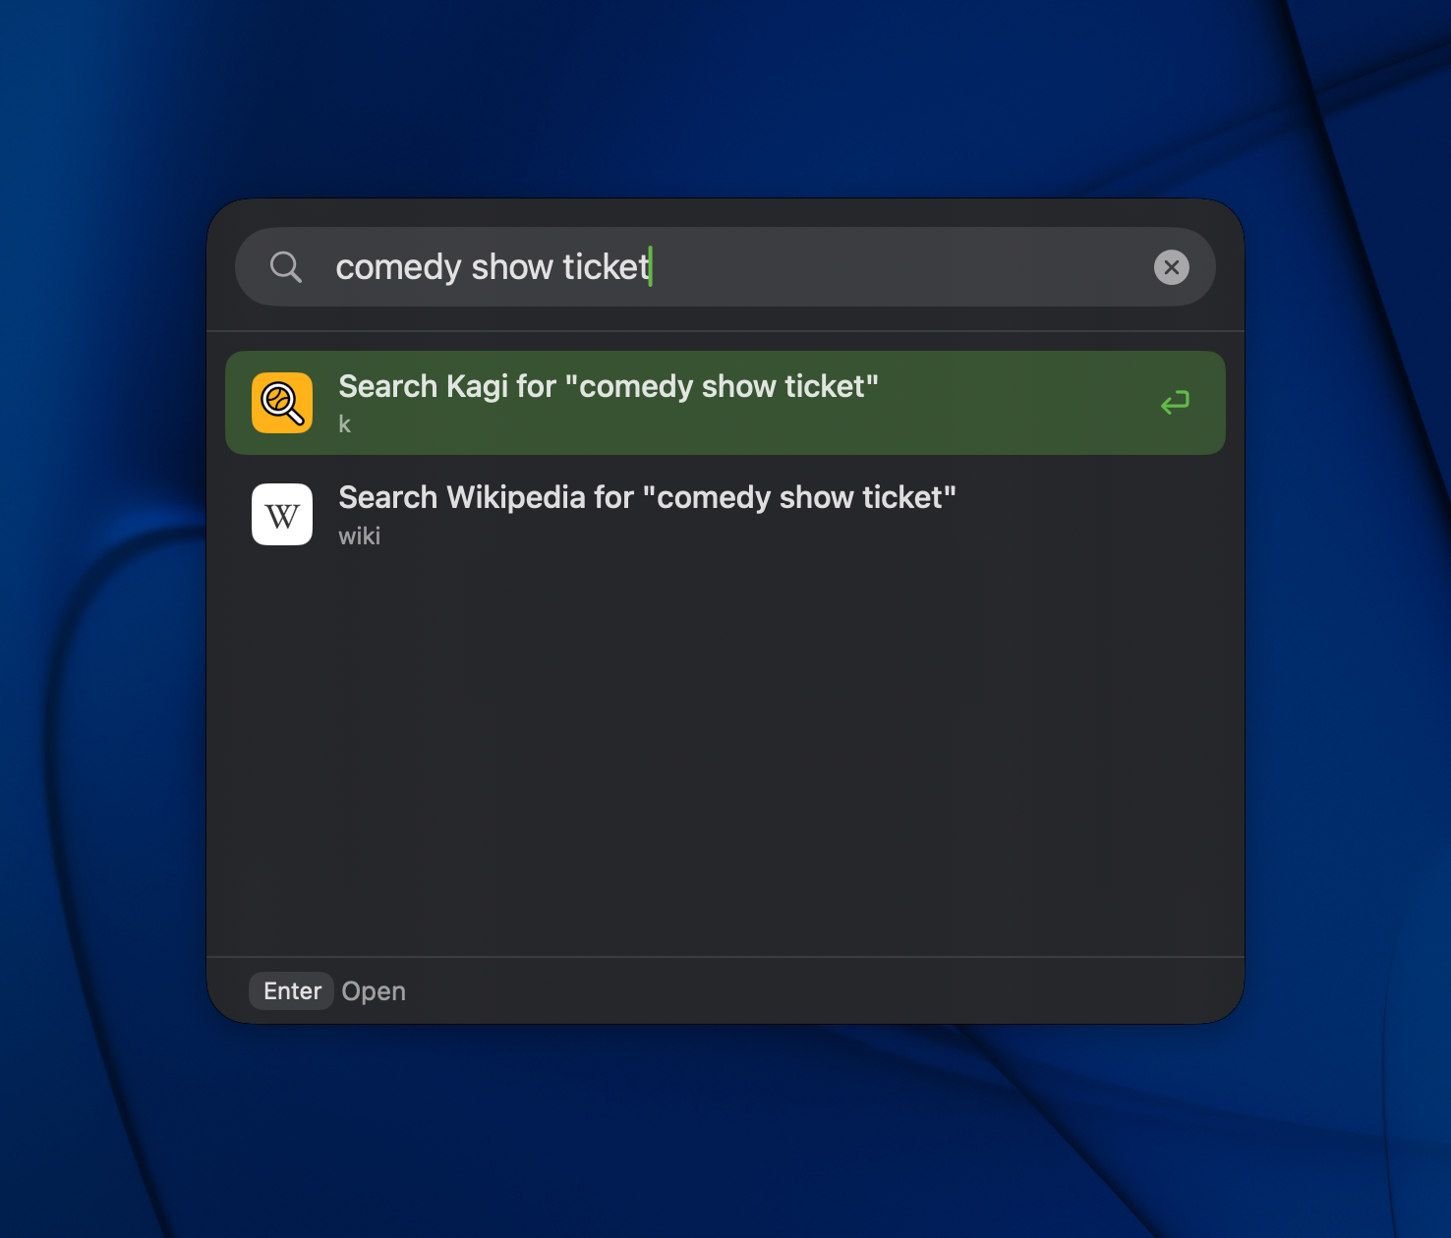Click the Wikipedia result's white icon tile
The image size is (1451, 1238).
click(x=282, y=514)
